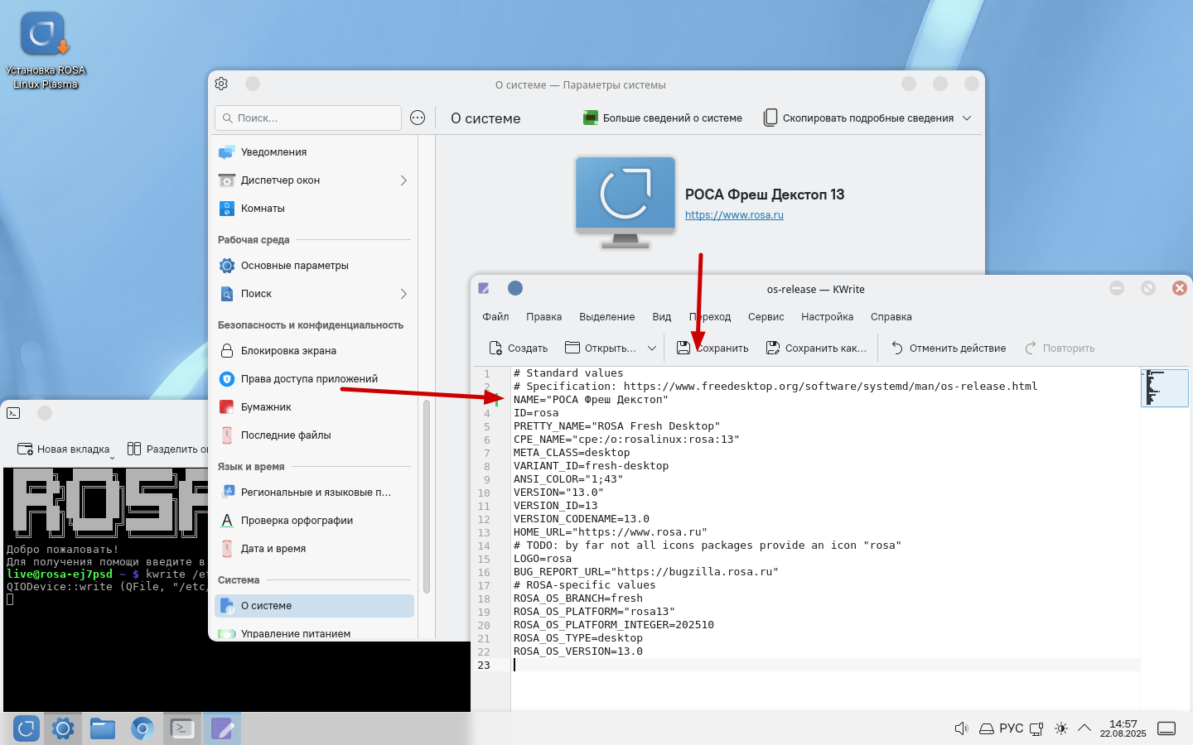Viewport: 1193px width, 745px height.
Task: Click Новая вкладка in the terminal
Action: (64, 449)
